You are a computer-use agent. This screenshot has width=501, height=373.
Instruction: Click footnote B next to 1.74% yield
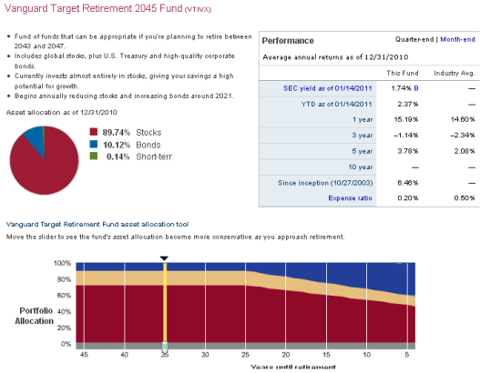[416, 88]
